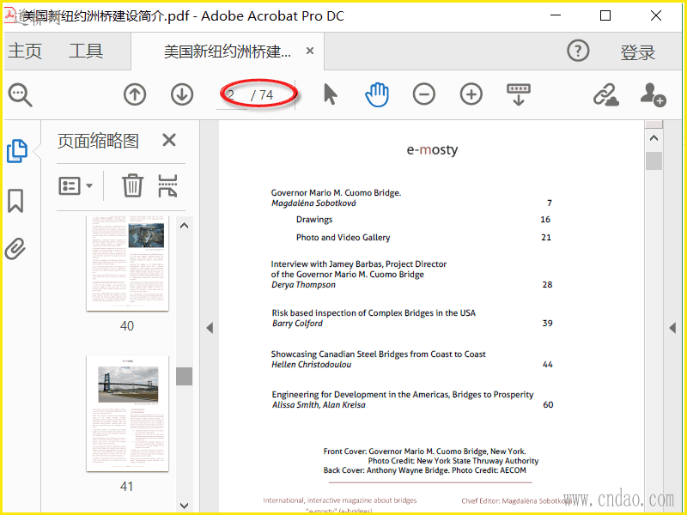This screenshot has height=515, width=687.
Task: Click the thumbnails panel scrollbar handle
Action: click(185, 376)
